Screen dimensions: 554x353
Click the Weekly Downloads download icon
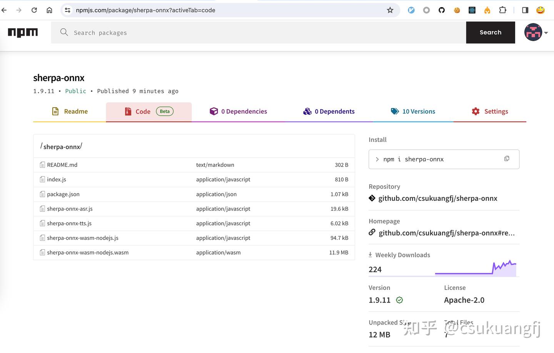370,255
